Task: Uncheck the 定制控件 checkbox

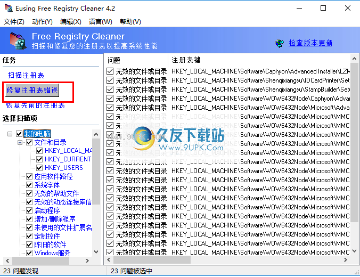Action: pos(29,236)
